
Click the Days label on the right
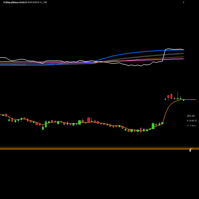(x=191, y=125)
